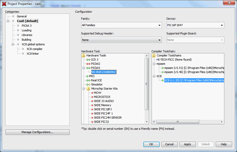Open the Device dropdown
This screenshot has height=152, width=237.
195,25
